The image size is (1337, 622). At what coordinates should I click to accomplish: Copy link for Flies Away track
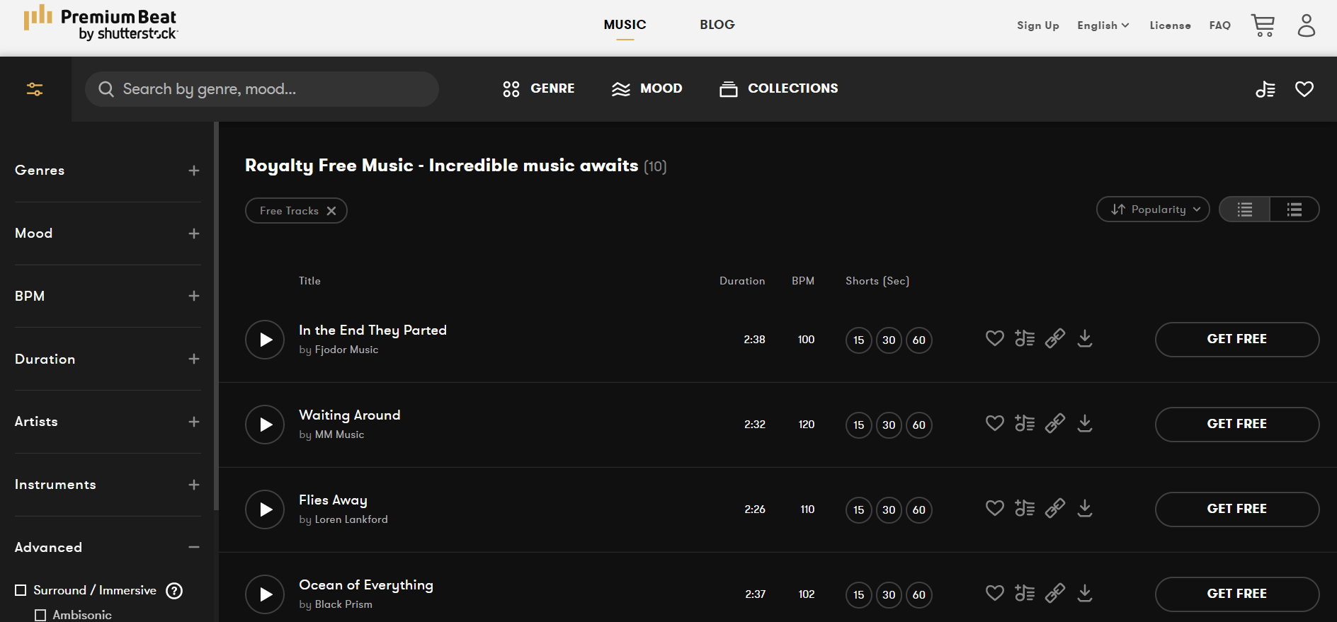[1055, 508]
